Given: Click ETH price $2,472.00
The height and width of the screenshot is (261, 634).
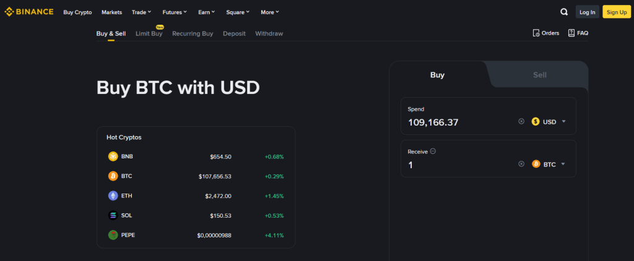Looking at the screenshot, I should pyautogui.click(x=218, y=196).
